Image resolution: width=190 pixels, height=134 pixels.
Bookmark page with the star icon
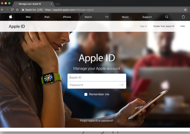(185, 10)
